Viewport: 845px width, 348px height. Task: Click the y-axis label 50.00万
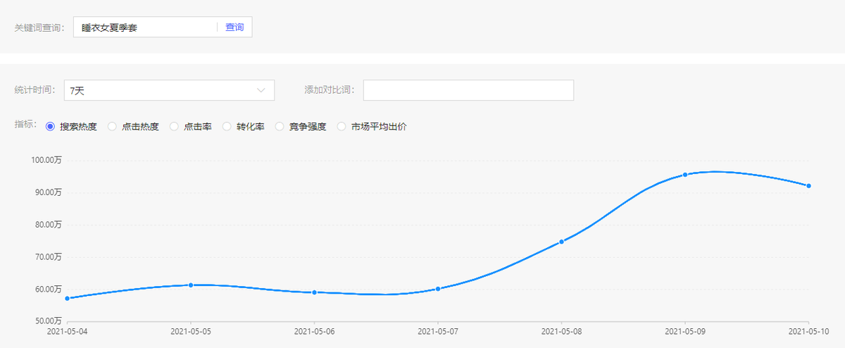pyautogui.click(x=49, y=321)
